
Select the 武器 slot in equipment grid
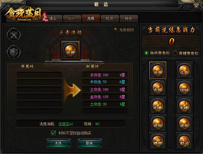[x=158, y=70]
